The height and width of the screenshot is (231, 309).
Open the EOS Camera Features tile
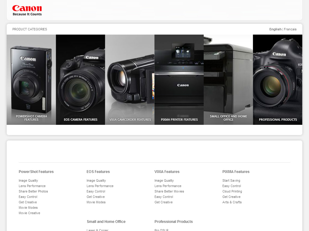(81, 79)
